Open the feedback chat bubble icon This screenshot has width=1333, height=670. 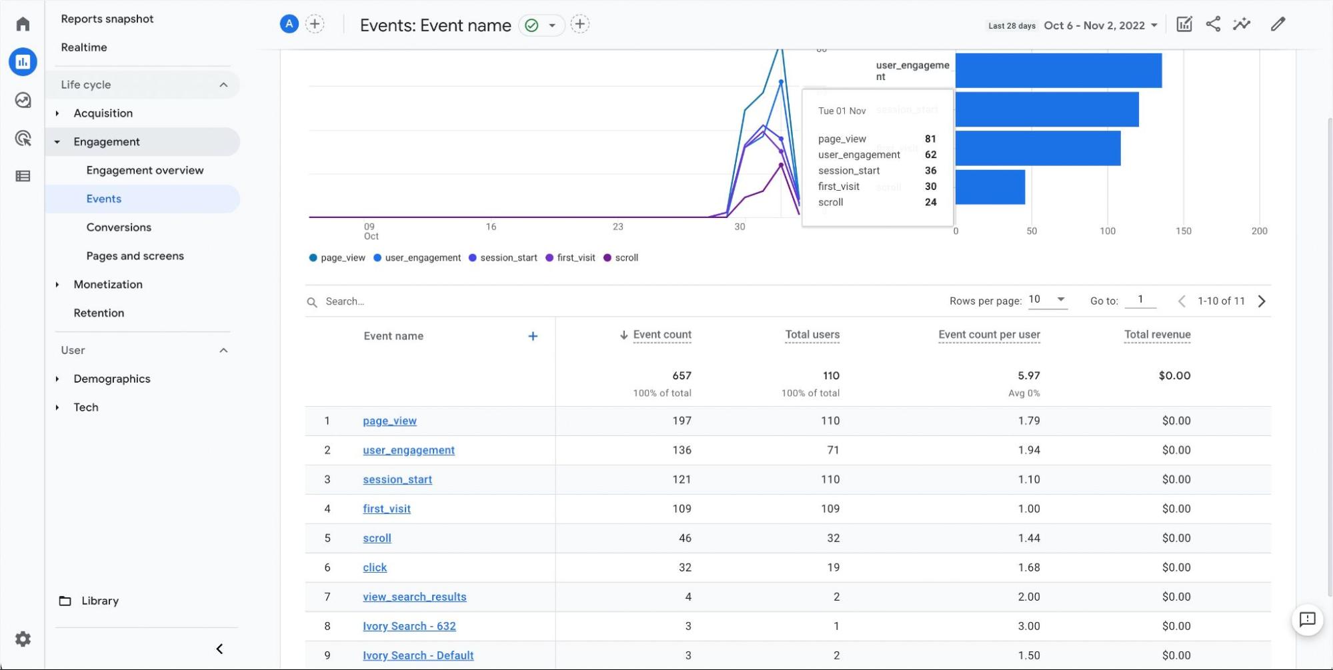pos(1307,619)
